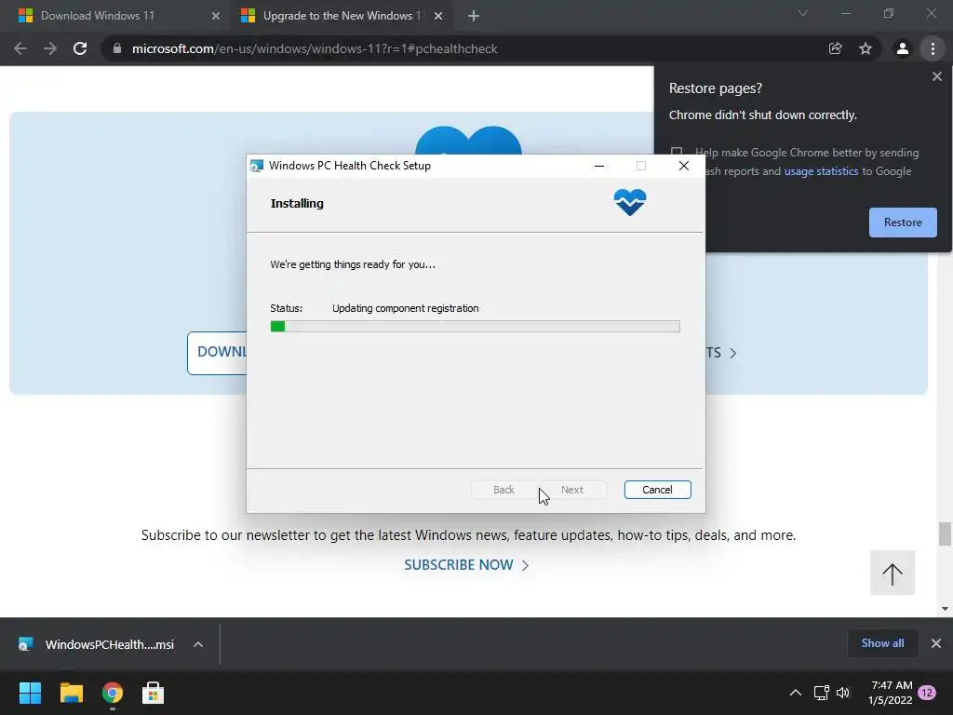Close the downloads bar
This screenshot has height=715, width=953.
tap(936, 643)
